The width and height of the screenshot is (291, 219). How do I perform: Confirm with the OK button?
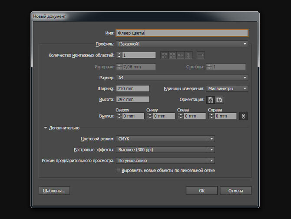(202, 191)
